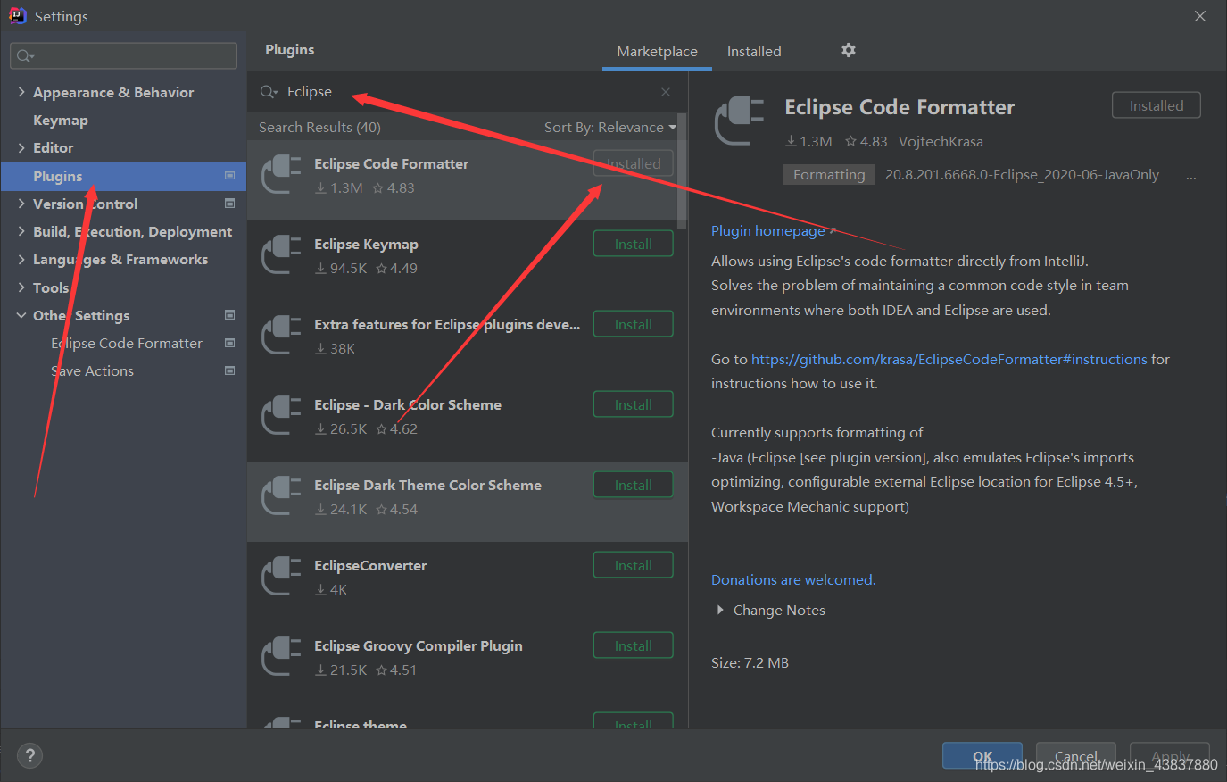Expand Appearance & Behavior section
The width and height of the screenshot is (1227, 782).
(x=21, y=92)
